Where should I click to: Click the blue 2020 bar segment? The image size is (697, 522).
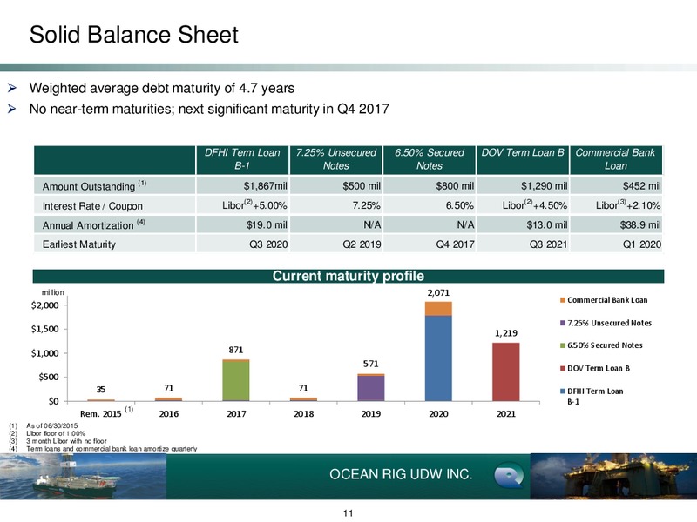coord(438,358)
